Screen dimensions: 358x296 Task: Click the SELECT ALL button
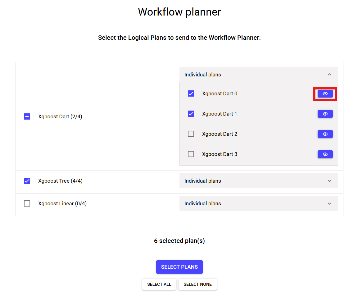click(159, 284)
